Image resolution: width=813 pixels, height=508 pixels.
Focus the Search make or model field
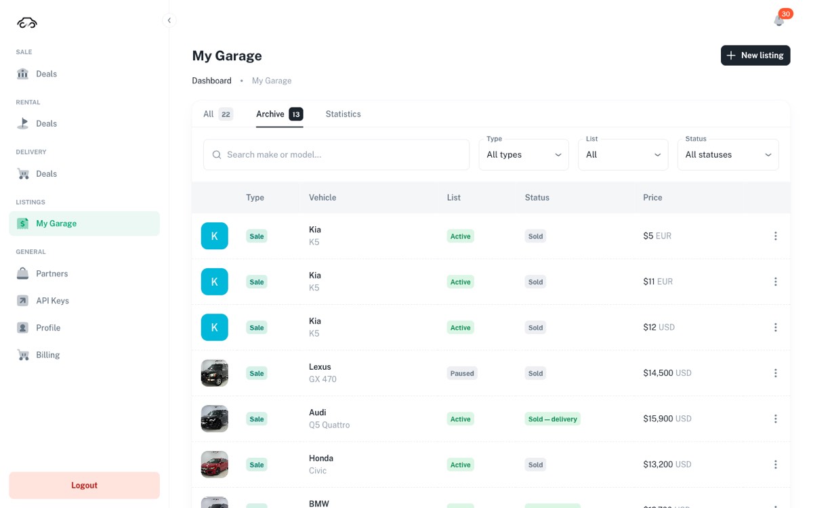click(336, 154)
